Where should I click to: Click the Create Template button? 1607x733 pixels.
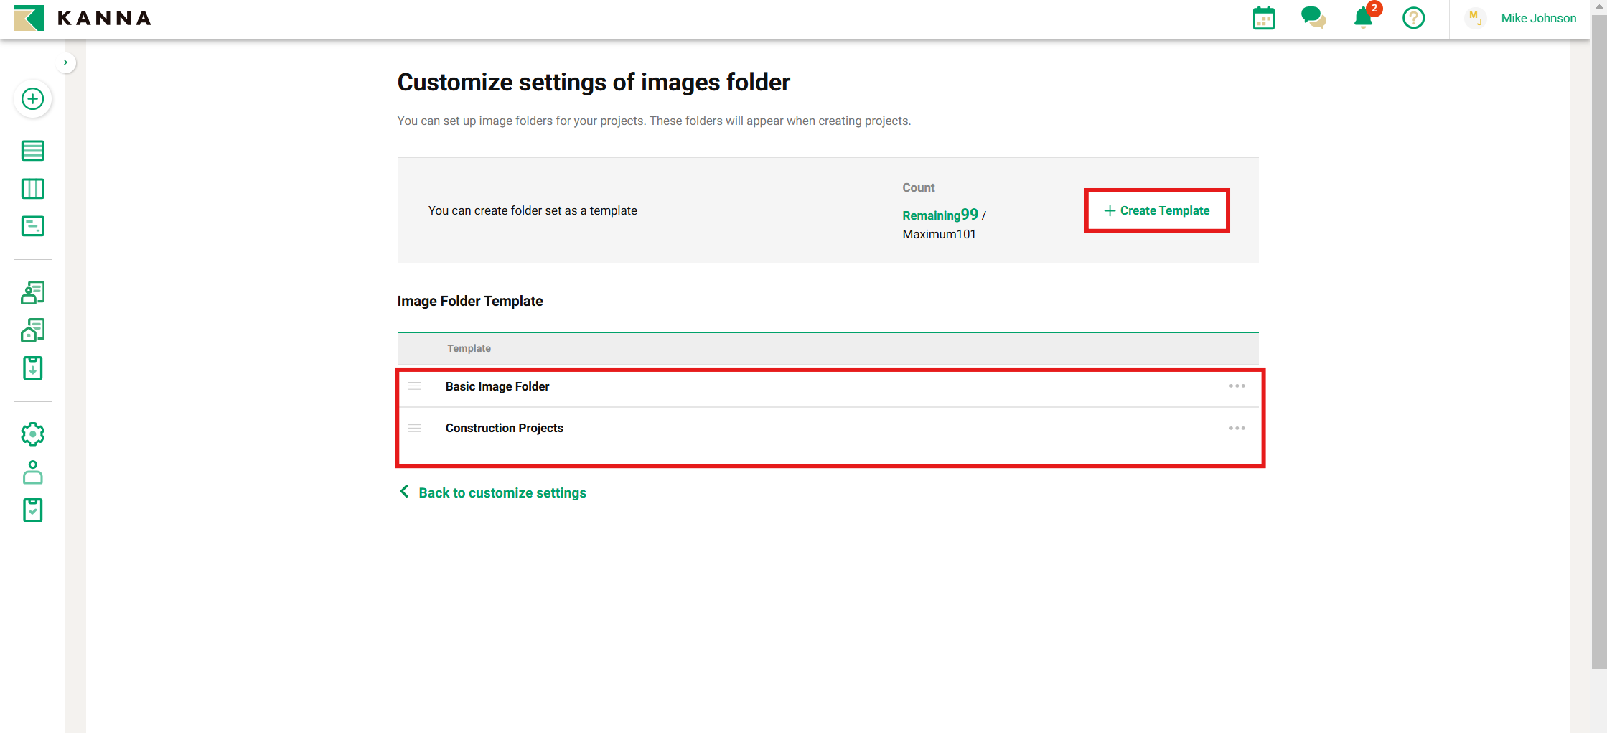(x=1156, y=211)
